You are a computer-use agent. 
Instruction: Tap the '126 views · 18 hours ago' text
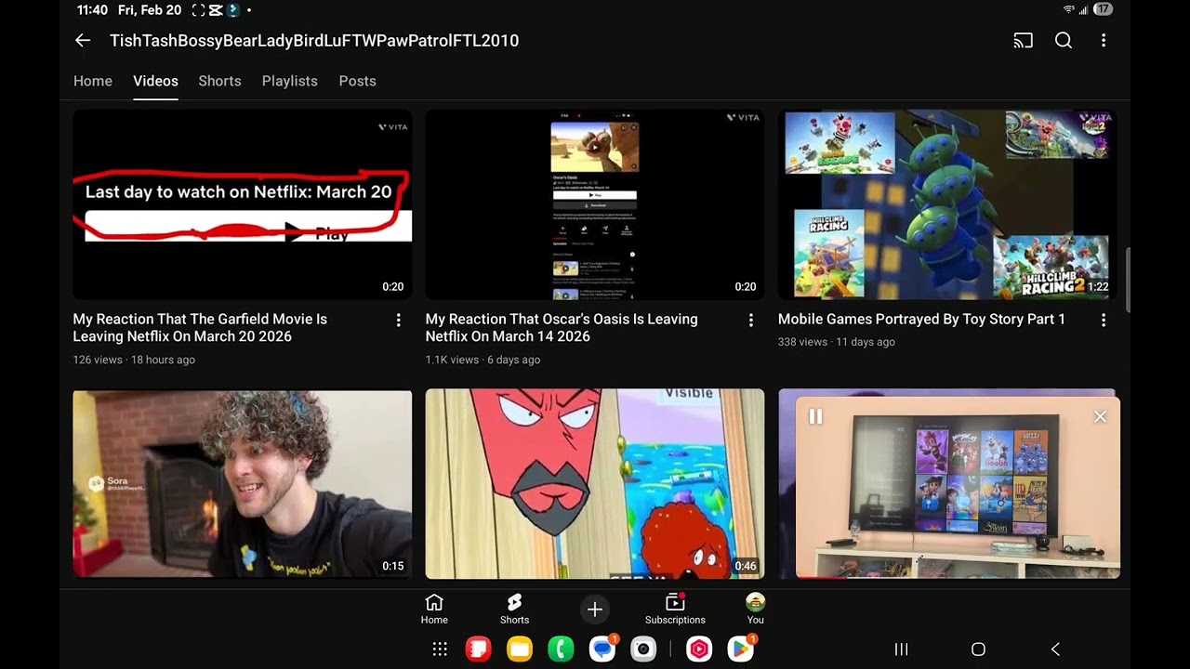point(134,360)
